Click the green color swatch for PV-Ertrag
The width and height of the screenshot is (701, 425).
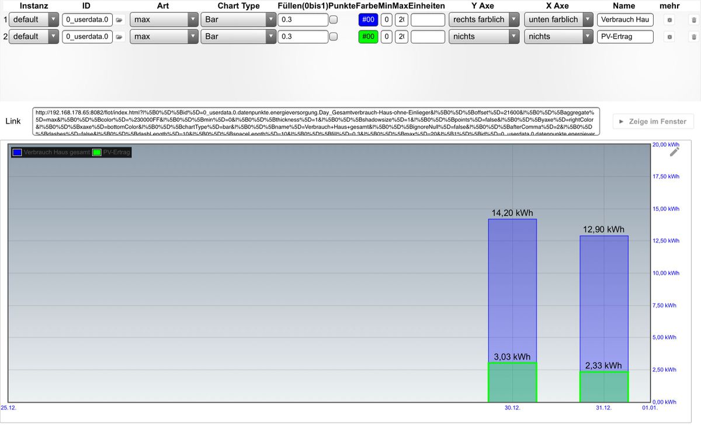[368, 36]
